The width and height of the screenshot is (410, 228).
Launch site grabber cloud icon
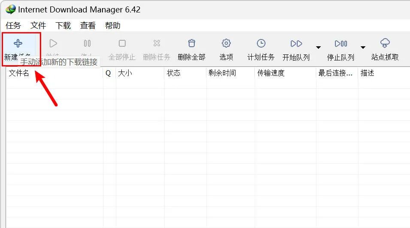tap(385, 43)
